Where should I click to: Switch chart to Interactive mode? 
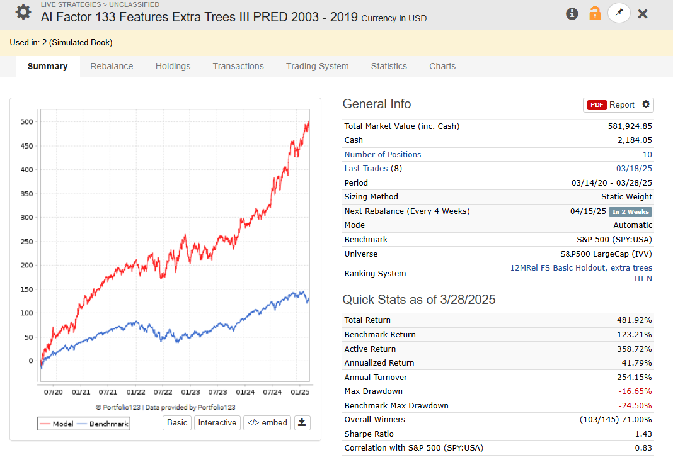pos(217,423)
